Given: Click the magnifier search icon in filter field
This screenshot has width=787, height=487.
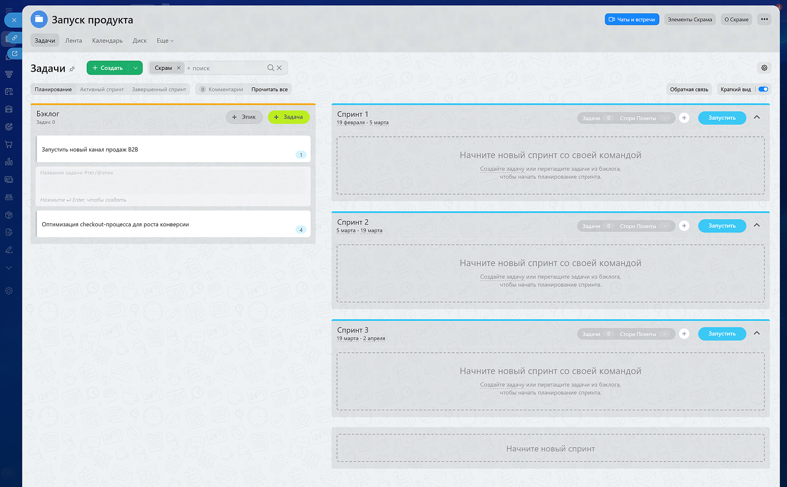Looking at the screenshot, I should 270,68.
